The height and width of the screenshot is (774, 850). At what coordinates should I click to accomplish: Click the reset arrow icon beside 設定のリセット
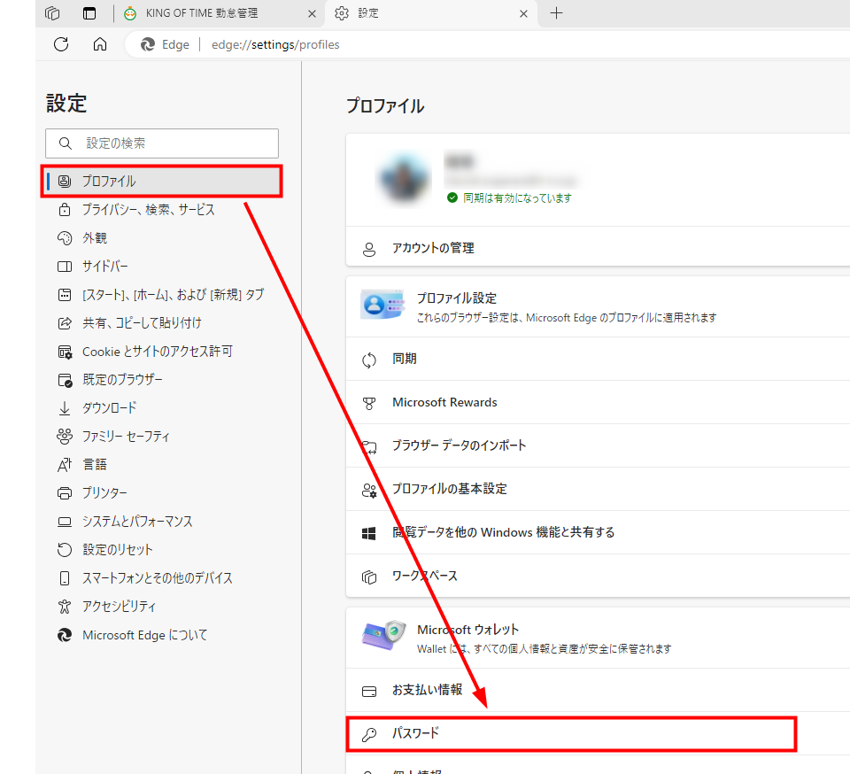[x=65, y=550]
